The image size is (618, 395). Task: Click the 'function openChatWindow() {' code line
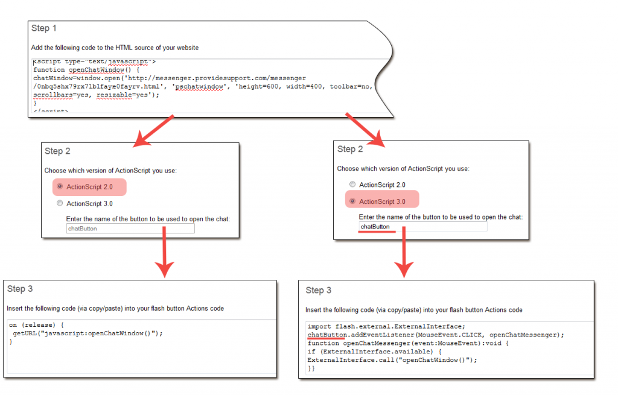[x=86, y=70]
